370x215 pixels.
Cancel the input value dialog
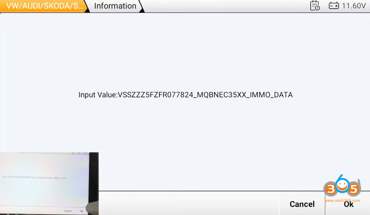(x=302, y=204)
